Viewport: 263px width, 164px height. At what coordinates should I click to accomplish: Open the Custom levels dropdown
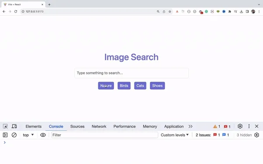(x=174, y=135)
